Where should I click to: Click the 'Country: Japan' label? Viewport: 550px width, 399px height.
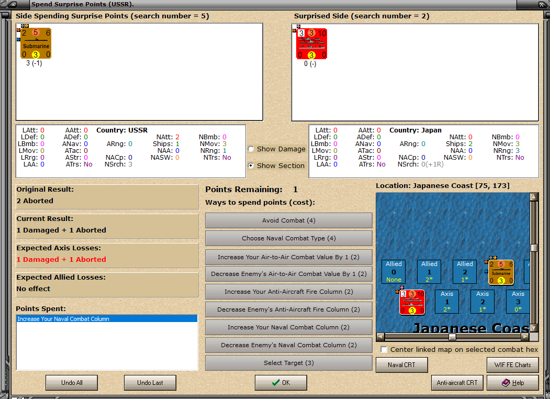(x=416, y=130)
